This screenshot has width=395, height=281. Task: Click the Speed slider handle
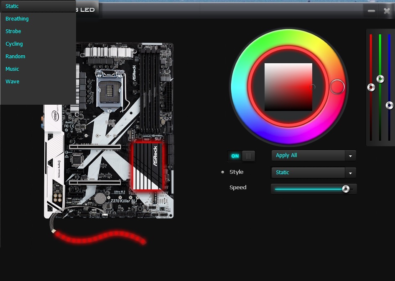pos(346,189)
